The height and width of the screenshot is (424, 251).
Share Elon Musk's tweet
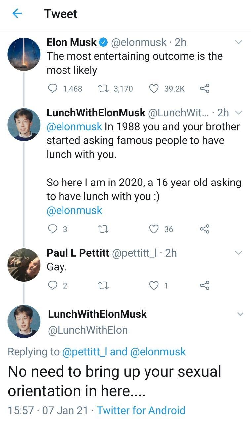pos(205,88)
